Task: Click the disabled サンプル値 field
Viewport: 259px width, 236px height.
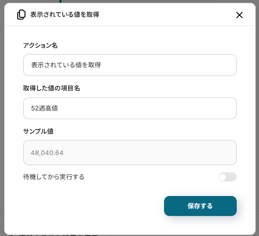Action: pos(130,152)
